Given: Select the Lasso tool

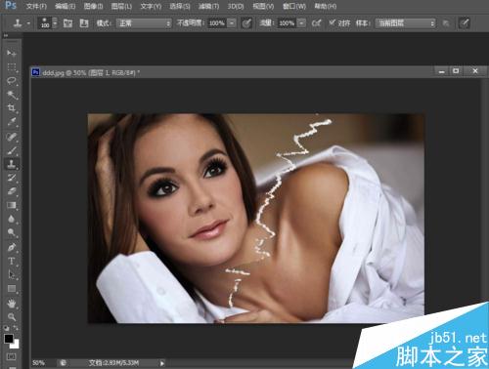Looking at the screenshot, I should [x=12, y=81].
